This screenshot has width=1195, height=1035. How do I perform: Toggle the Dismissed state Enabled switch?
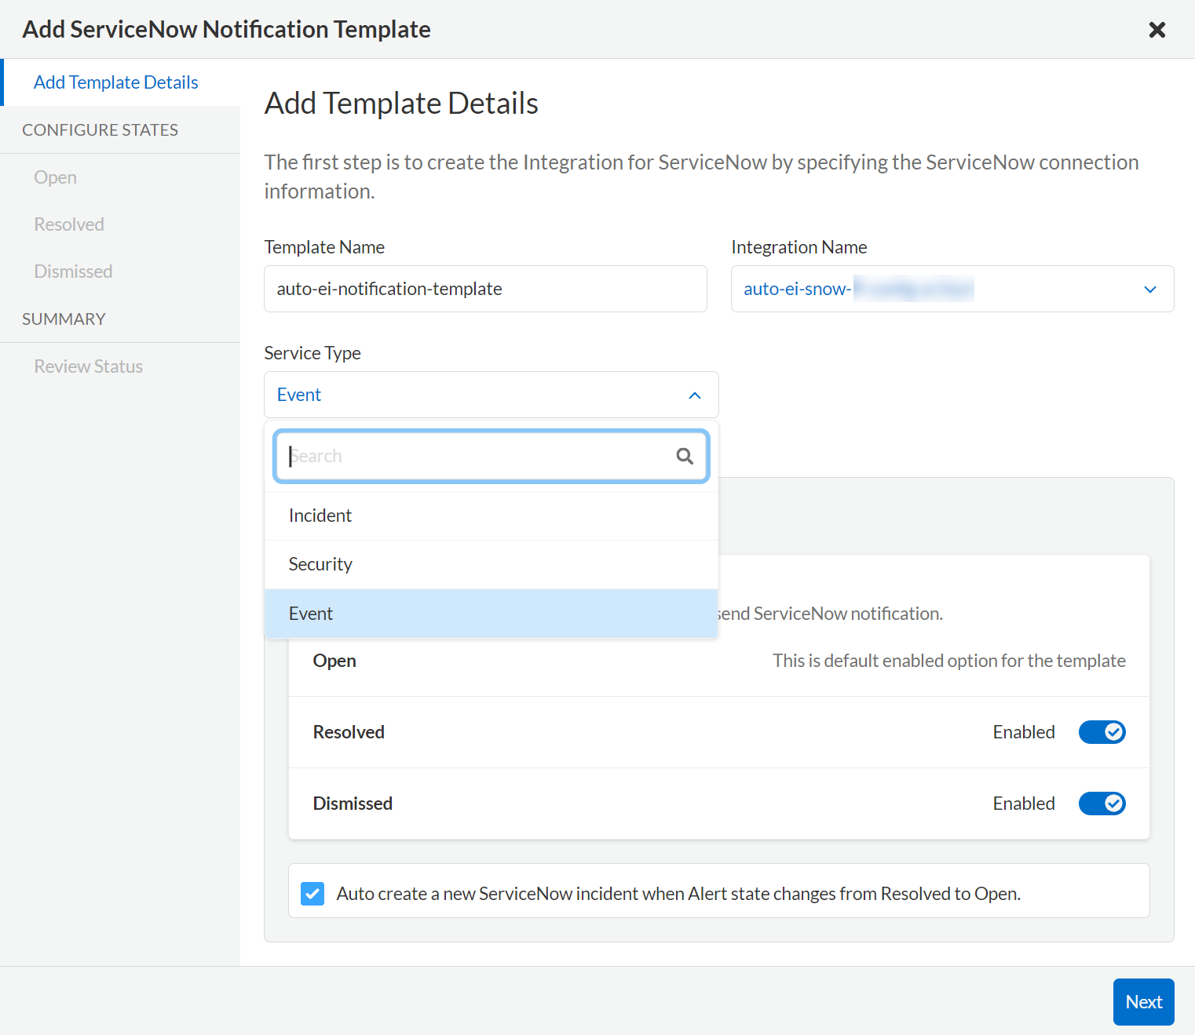(x=1102, y=804)
